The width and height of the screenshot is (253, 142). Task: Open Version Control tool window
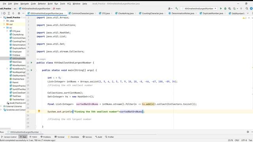(x=9, y=137)
